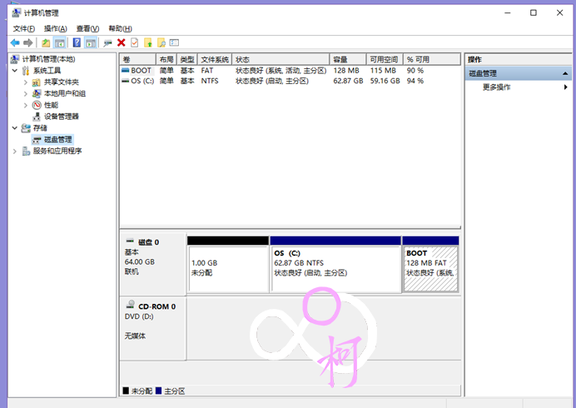Viewport: 576px width, 408px height.
Task: Select the 1.00 GB 未分配 partition block
Action: (228, 265)
